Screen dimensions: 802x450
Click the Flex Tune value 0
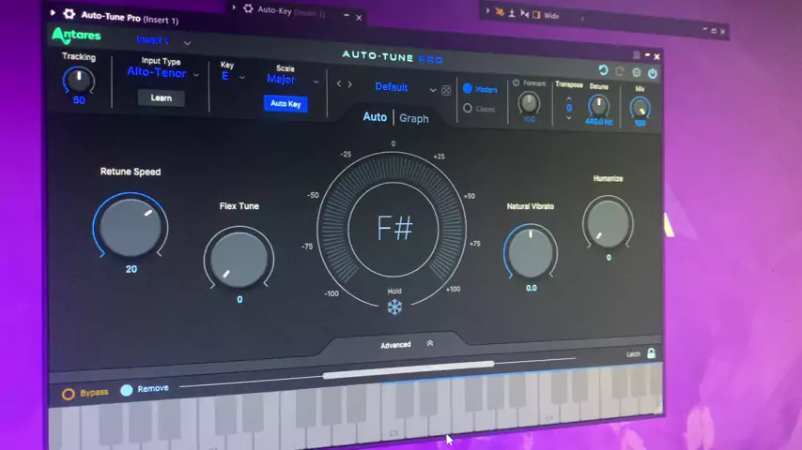pos(239,299)
